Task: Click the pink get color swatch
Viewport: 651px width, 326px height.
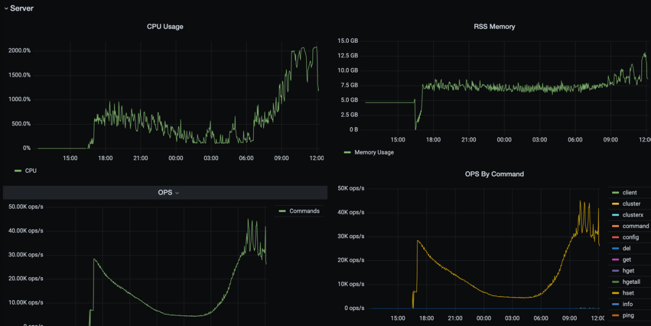Action: tap(615, 260)
